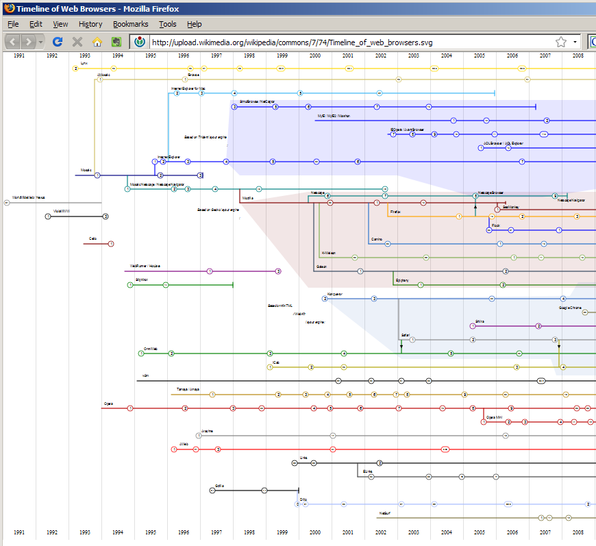Click the "OmniWeb" label
This screenshot has width=596, height=546.
(x=151, y=348)
